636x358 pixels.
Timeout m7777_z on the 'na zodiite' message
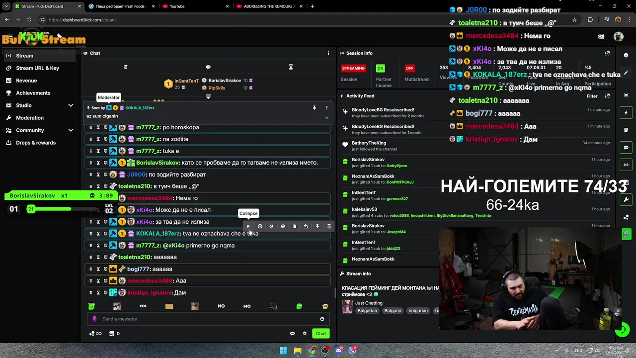click(x=98, y=139)
